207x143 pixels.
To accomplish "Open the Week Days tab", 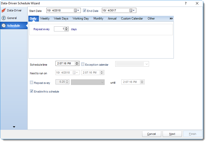I will point(61,19).
